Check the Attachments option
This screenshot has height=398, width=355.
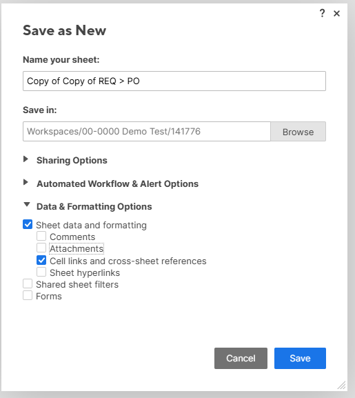[x=41, y=248]
